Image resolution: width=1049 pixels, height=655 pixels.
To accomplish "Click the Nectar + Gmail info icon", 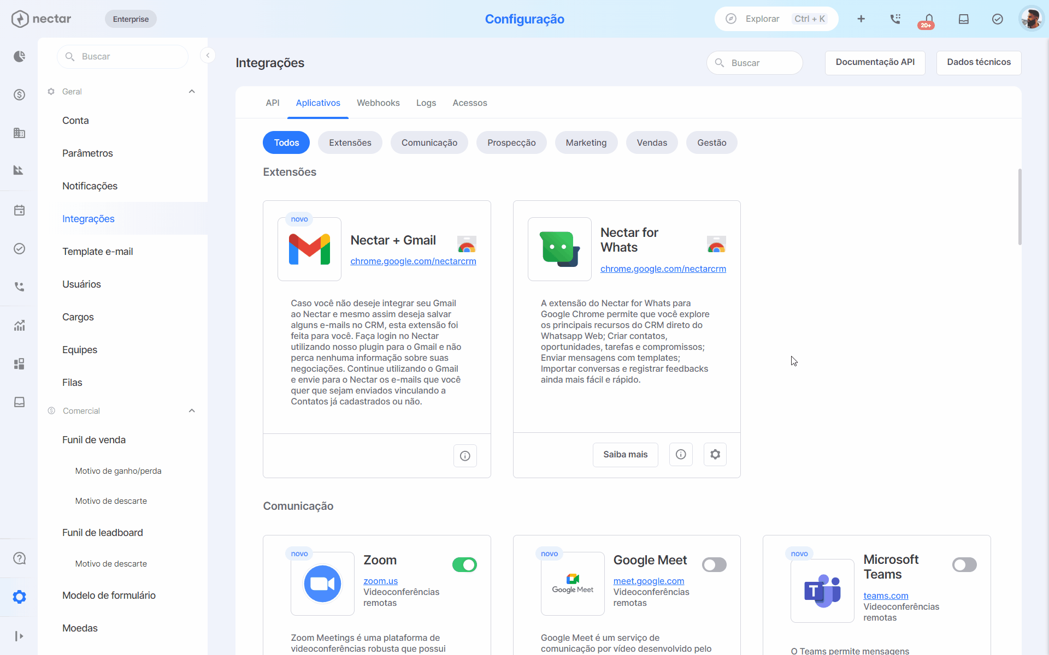I will (x=465, y=456).
